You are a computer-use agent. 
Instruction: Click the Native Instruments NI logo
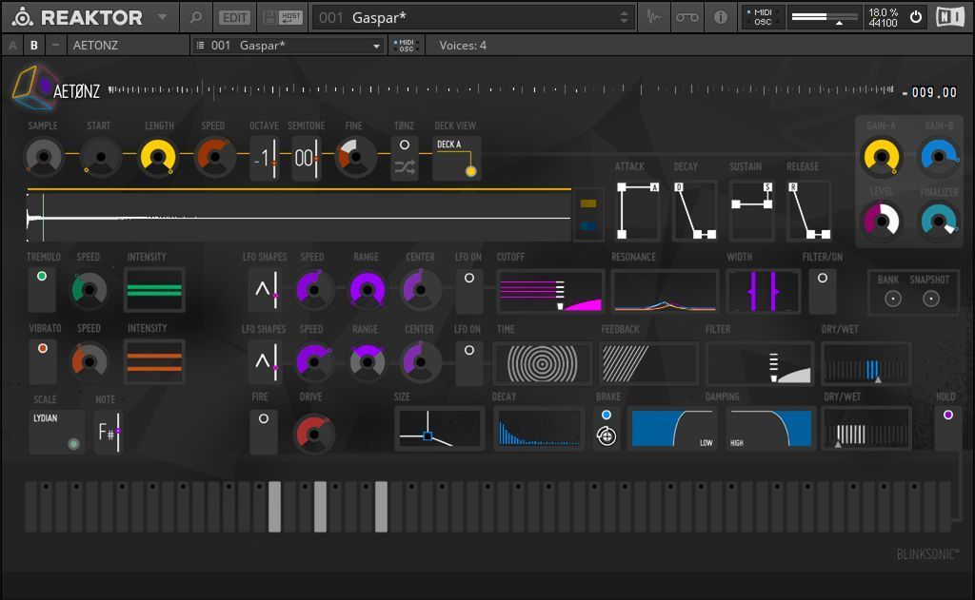pyautogui.click(x=949, y=17)
